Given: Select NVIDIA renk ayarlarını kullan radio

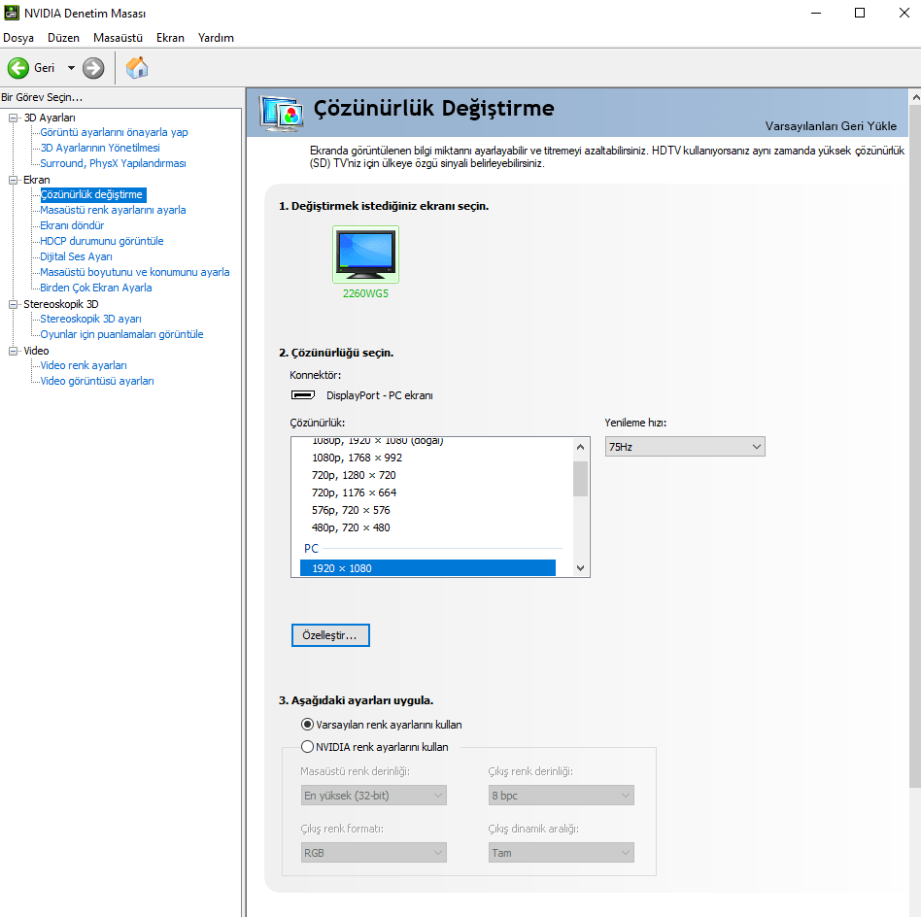Looking at the screenshot, I should point(307,747).
